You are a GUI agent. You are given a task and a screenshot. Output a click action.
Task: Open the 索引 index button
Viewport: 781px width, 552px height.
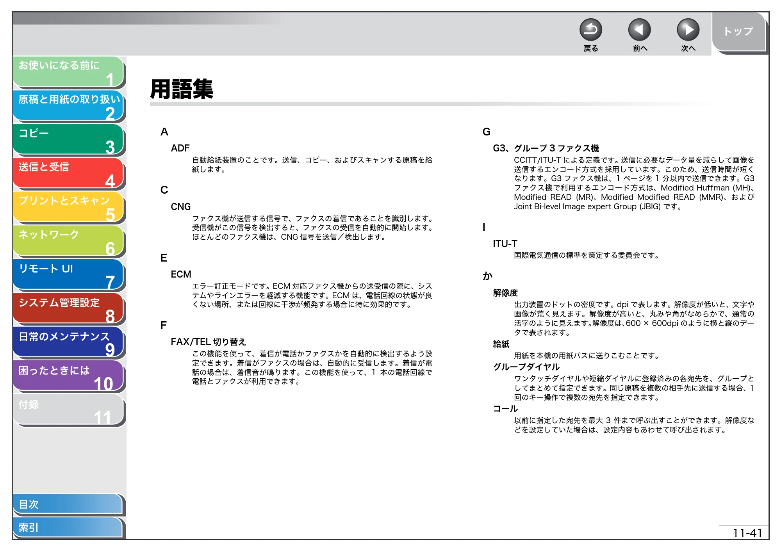pos(68,527)
